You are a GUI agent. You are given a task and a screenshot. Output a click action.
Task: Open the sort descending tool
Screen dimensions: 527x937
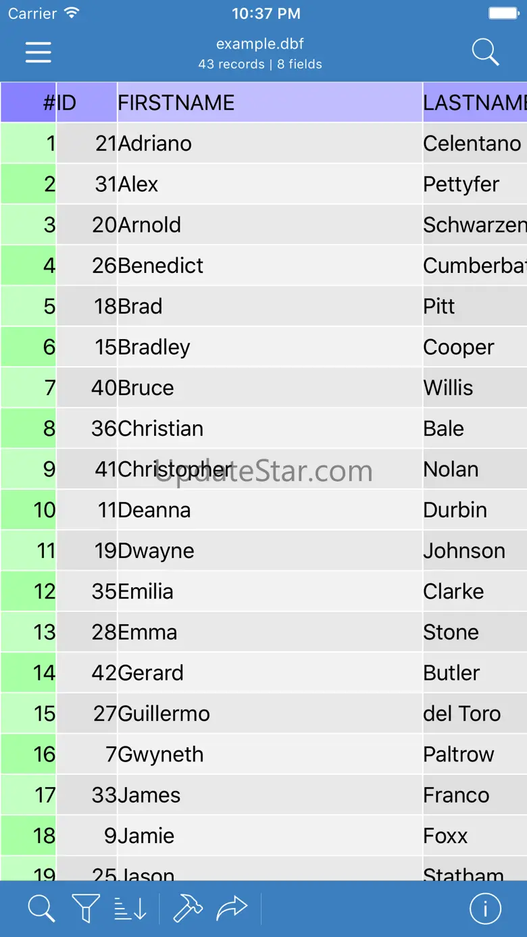coord(130,909)
